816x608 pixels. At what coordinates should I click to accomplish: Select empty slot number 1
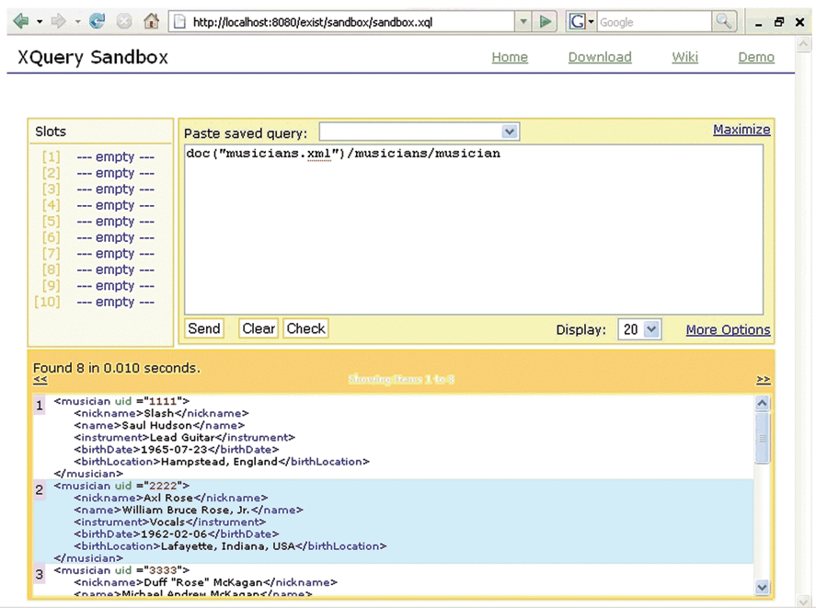tap(114, 157)
